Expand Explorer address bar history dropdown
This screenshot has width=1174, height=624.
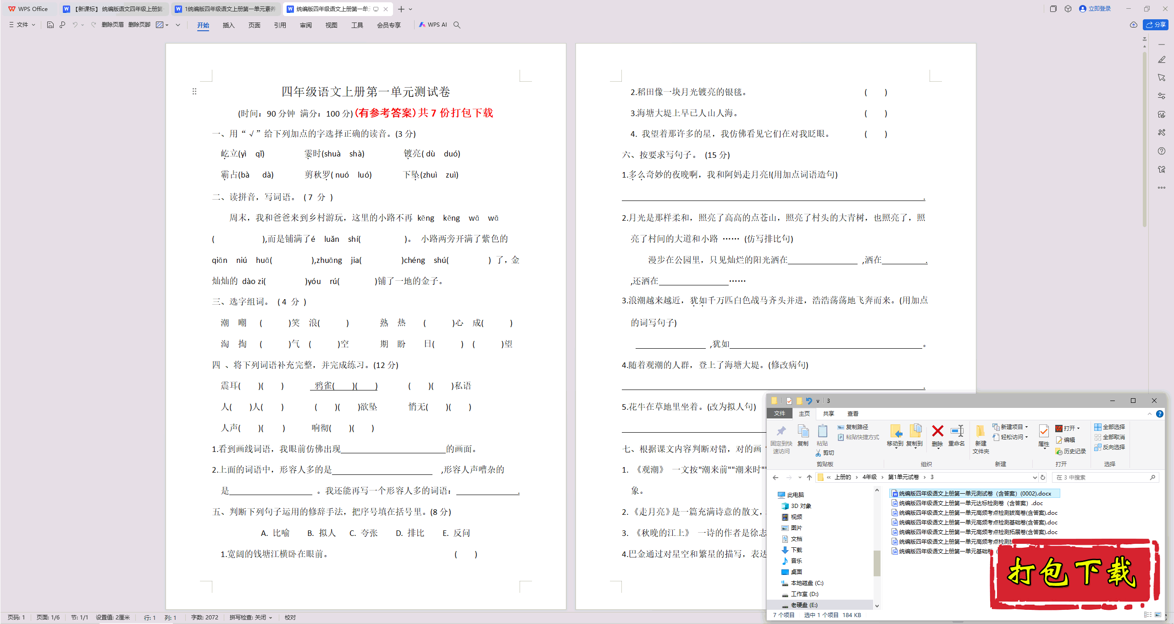point(1034,477)
